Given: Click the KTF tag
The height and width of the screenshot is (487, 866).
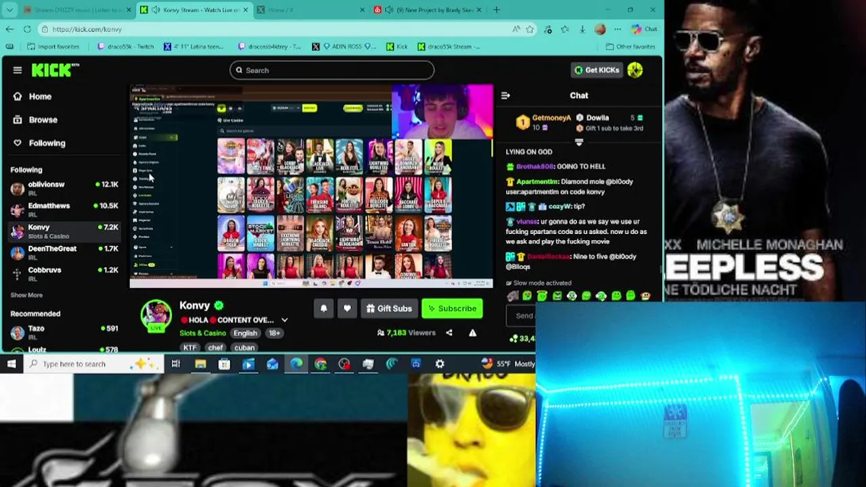Looking at the screenshot, I should (x=190, y=348).
